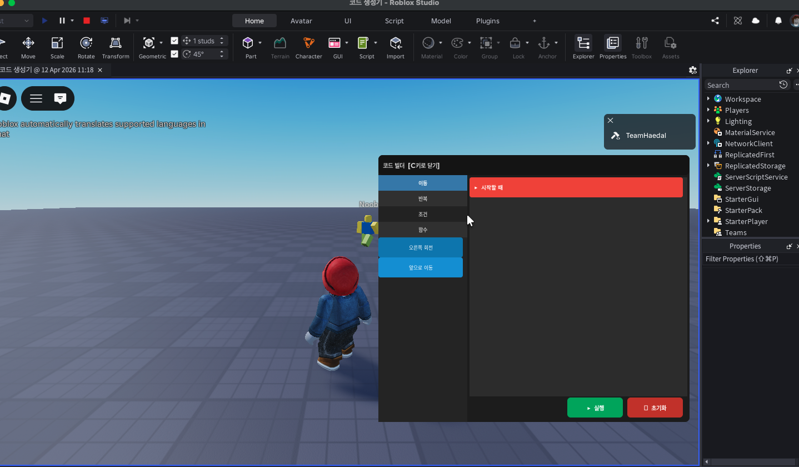Click the Filter Properties input field

point(750,259)
